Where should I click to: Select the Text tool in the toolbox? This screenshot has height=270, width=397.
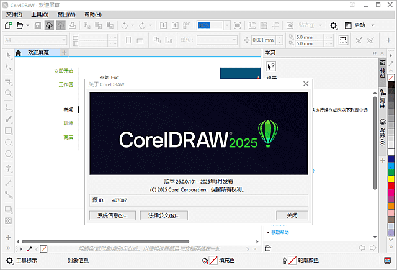[x=8, y=168]
